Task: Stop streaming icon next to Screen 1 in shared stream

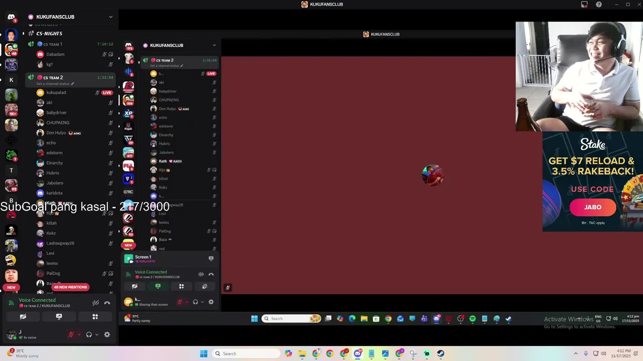Action: [x=211, y=258]
